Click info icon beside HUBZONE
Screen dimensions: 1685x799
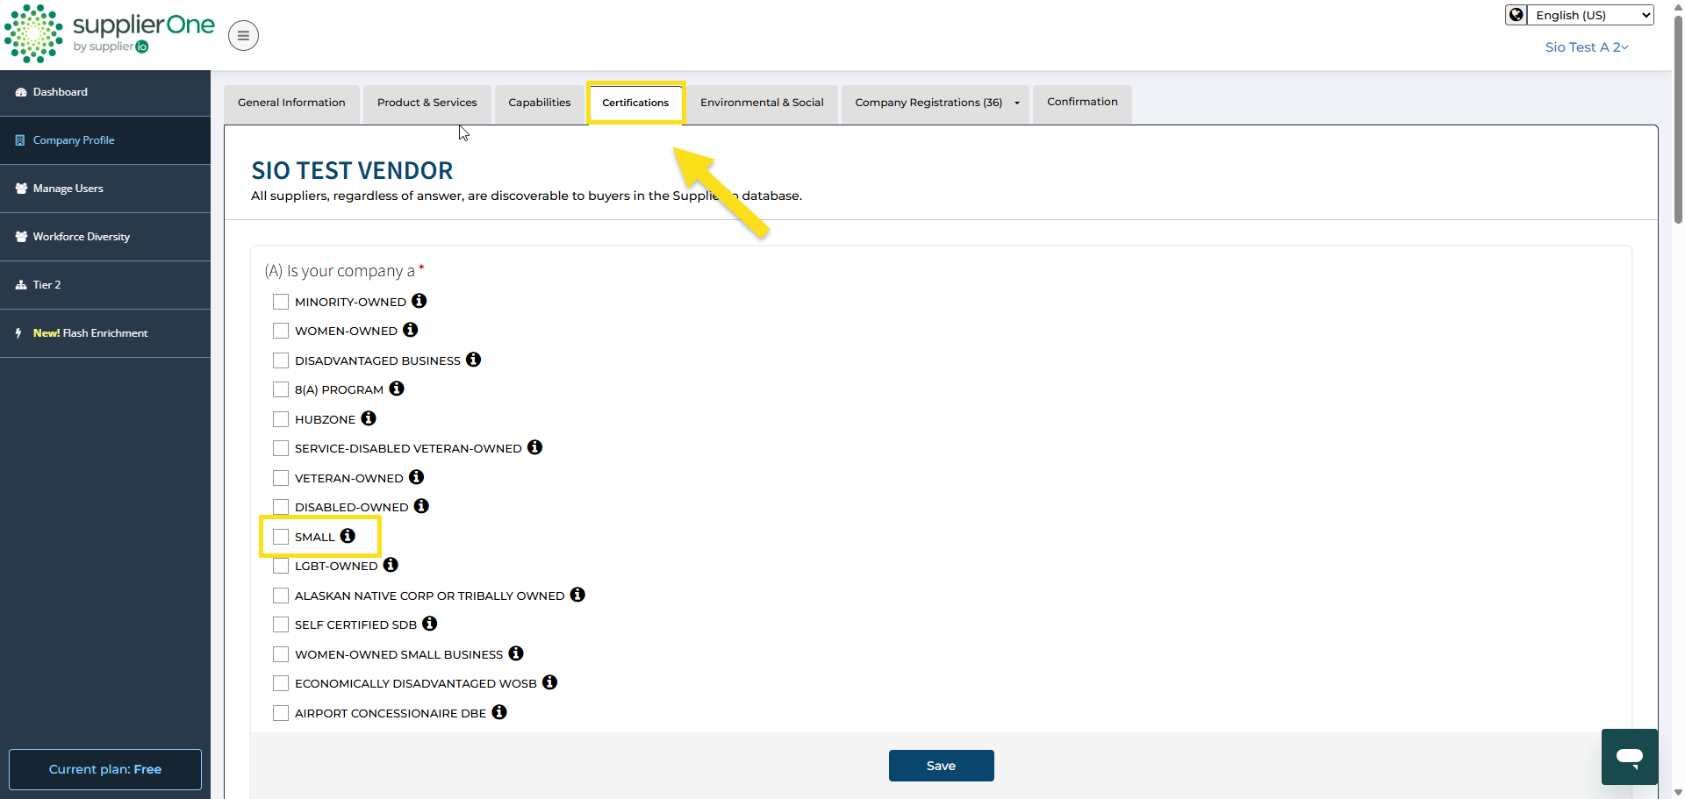click(369, 418)
